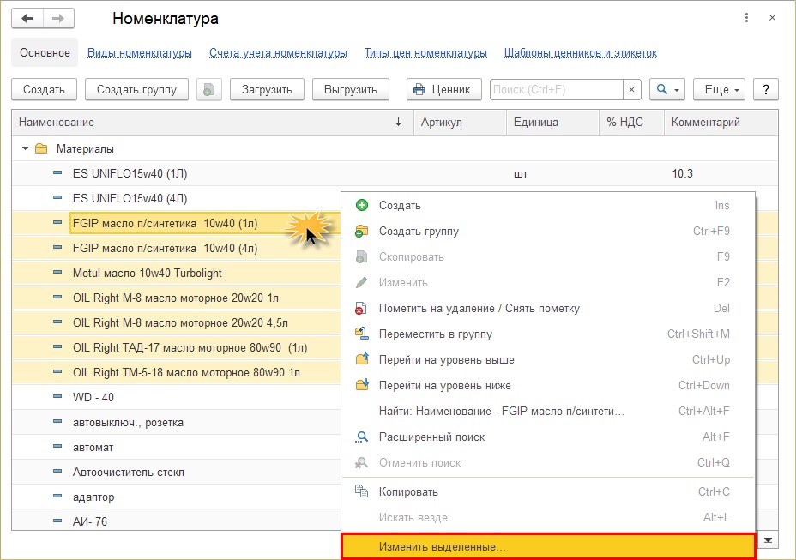The image size is (796, 560).
Task: Expand the Еще dropdown menu
Action: click(x=721, y=90)
